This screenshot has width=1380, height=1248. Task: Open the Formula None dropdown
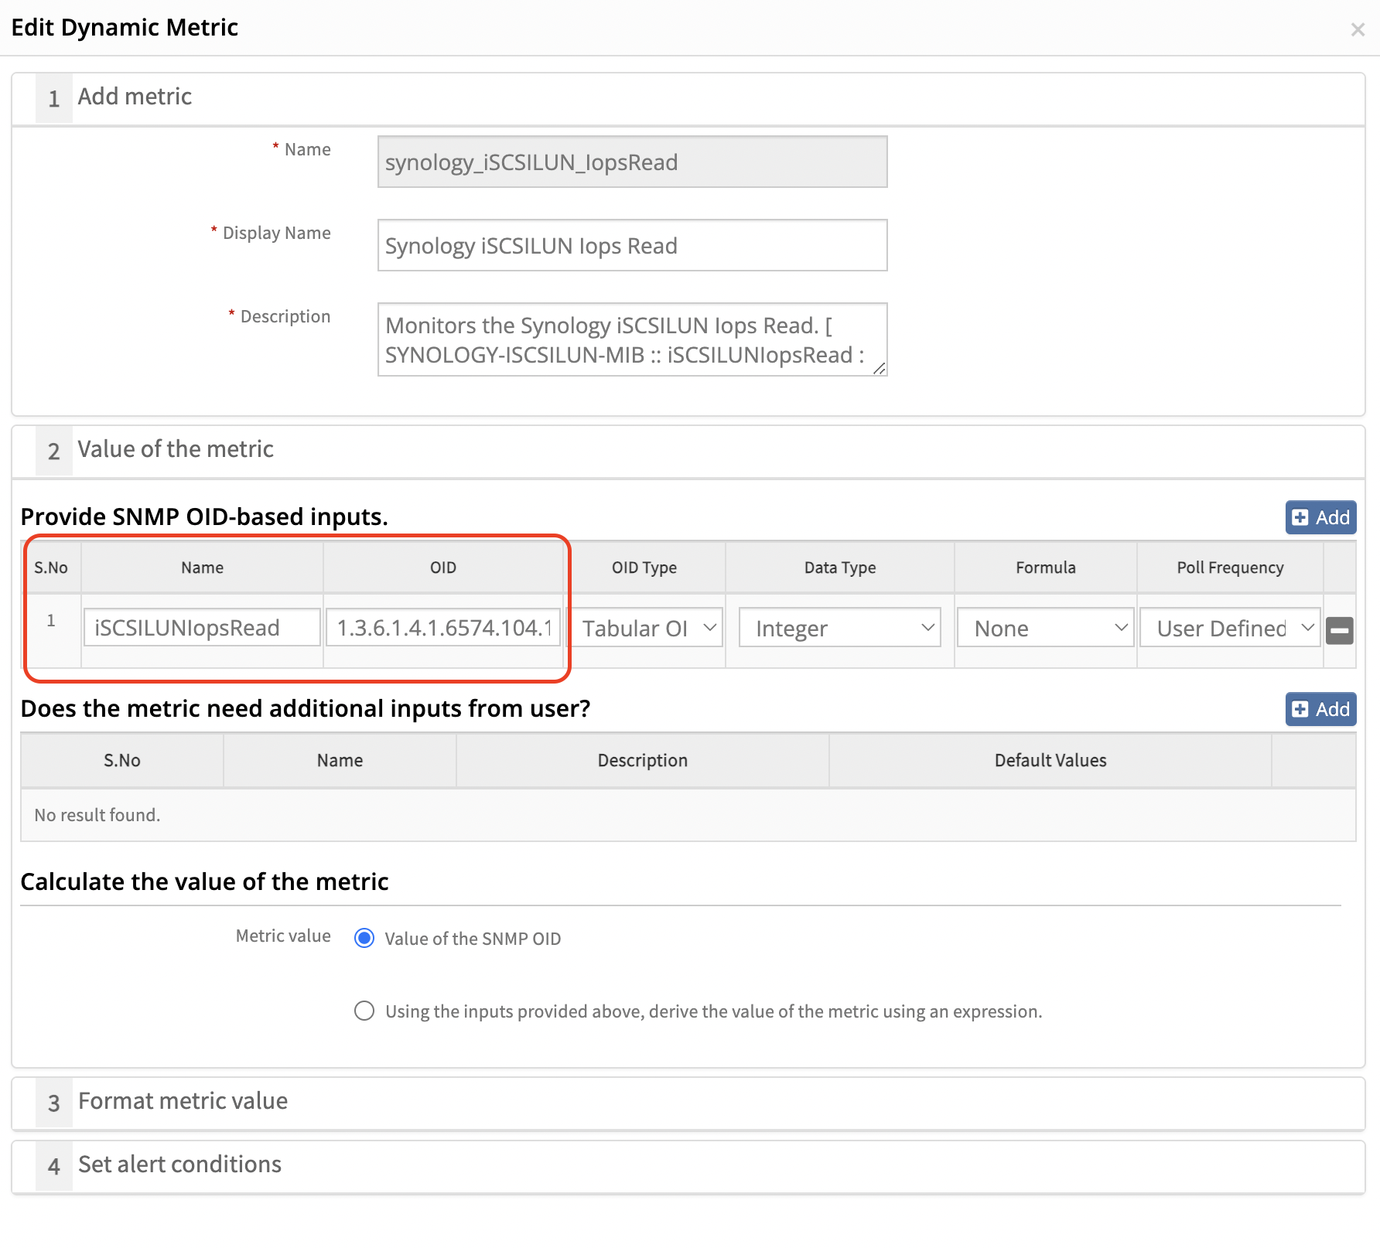point(1045,628)
